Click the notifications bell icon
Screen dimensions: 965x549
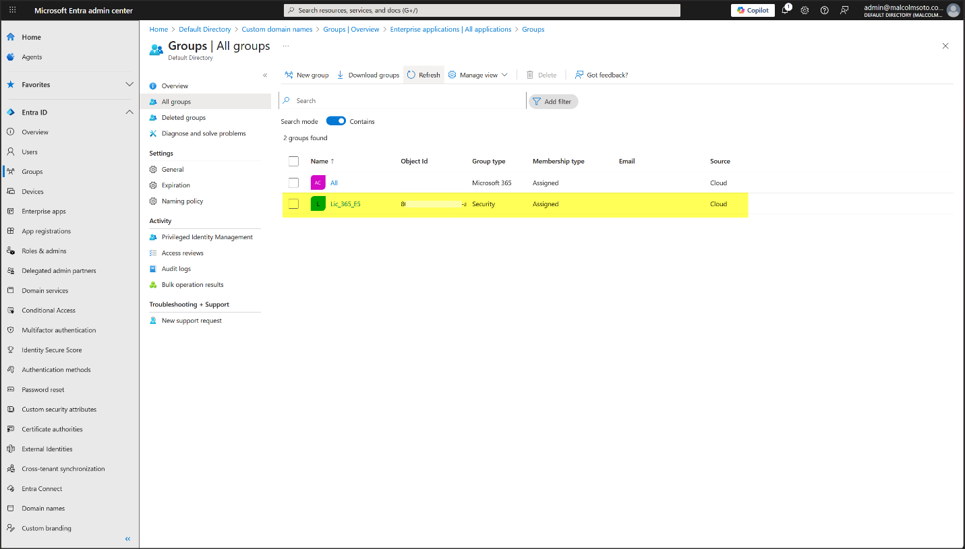786,10
